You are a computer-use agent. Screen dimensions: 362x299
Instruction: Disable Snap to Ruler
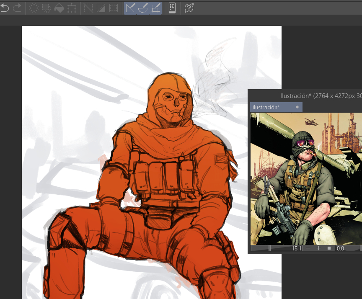tap(130, 8)
